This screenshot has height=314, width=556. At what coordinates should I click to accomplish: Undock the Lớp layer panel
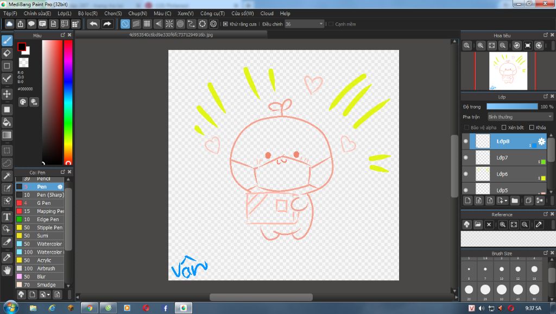tap(546, 96)
